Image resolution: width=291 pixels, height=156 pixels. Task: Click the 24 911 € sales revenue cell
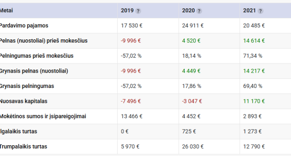pos(192,26)
